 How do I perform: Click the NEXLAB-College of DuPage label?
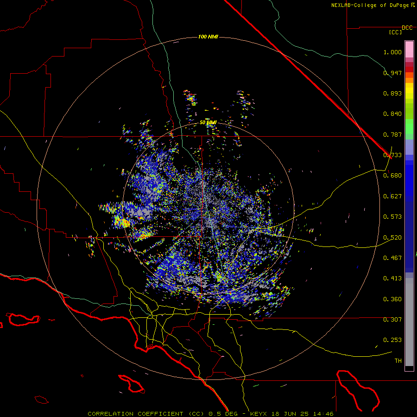pyautogui.click(x=370, y=5)
